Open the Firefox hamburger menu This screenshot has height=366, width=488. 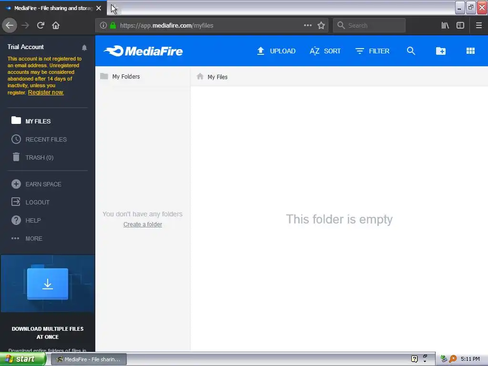click(478, 26)
